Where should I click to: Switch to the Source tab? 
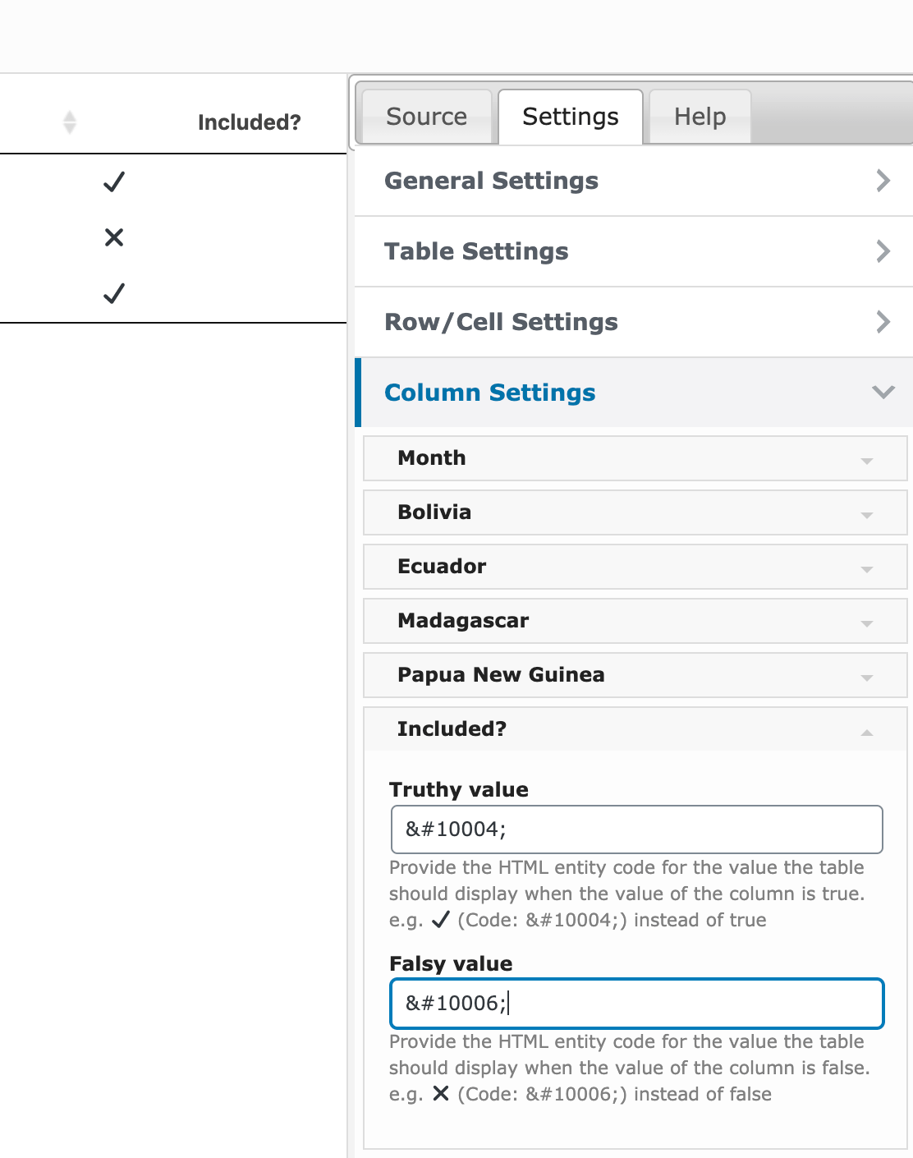pos(426,117)
